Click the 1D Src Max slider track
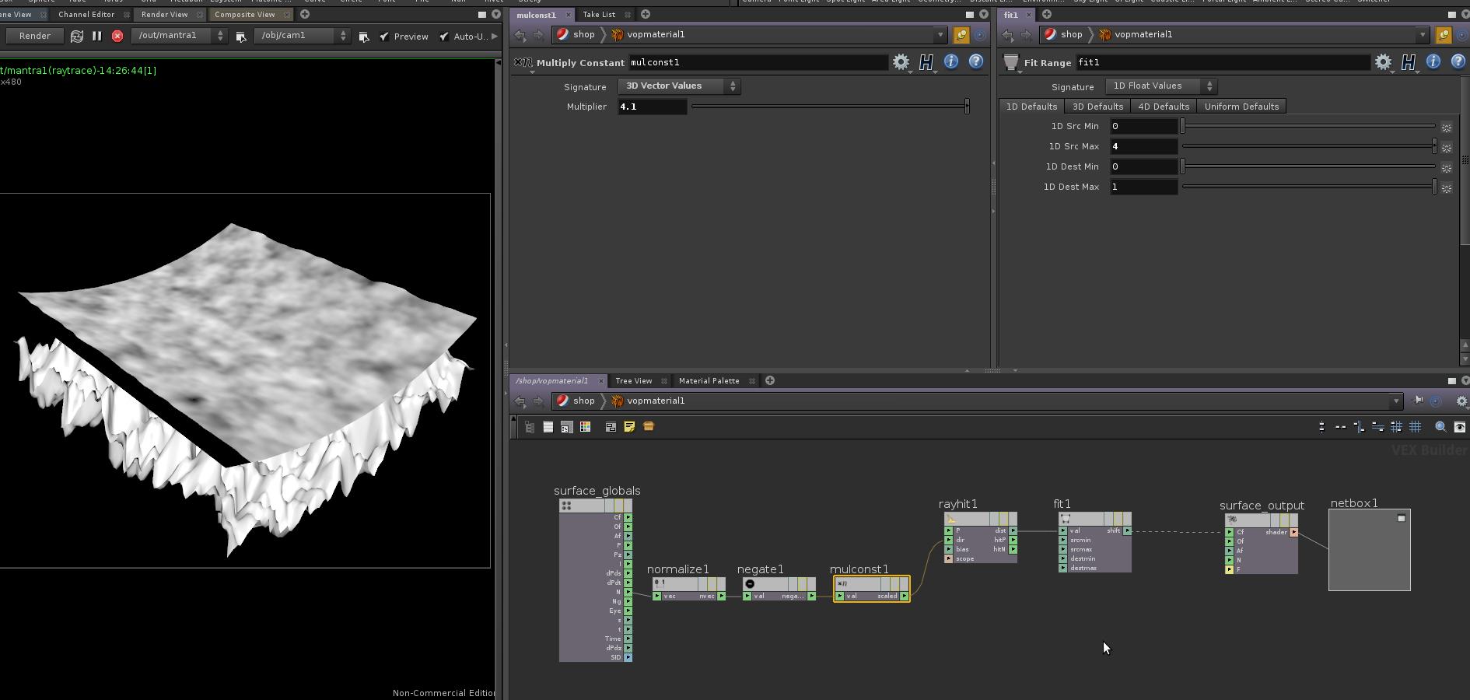The image size is (1470, 700). point(1307,146)
